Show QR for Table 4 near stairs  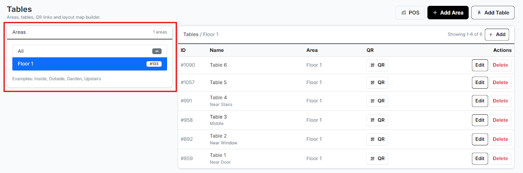(377, 101)
